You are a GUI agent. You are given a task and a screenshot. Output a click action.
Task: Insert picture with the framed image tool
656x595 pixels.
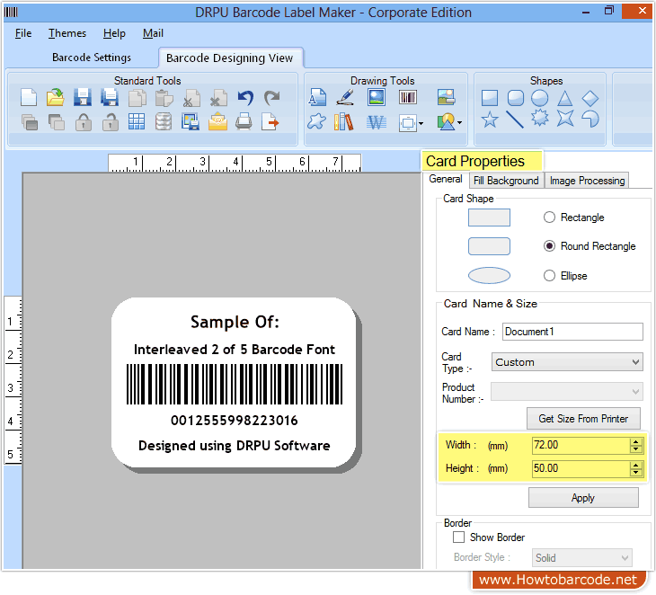377,97
